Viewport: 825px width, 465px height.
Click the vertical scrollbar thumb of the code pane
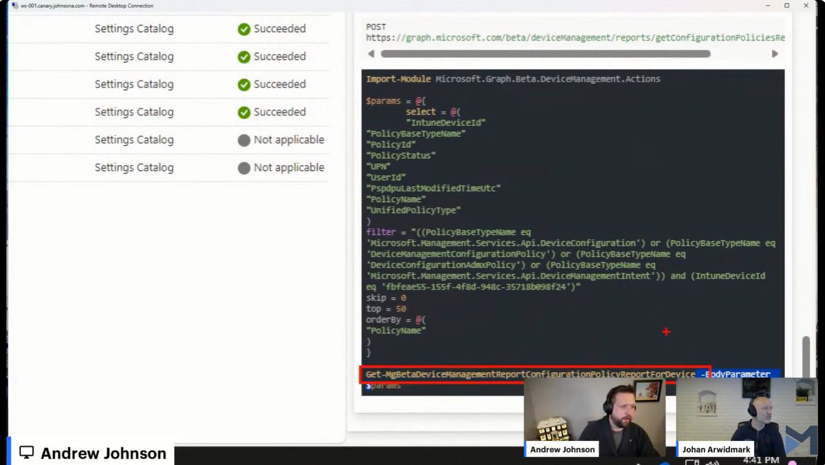[x=806, y=356]
